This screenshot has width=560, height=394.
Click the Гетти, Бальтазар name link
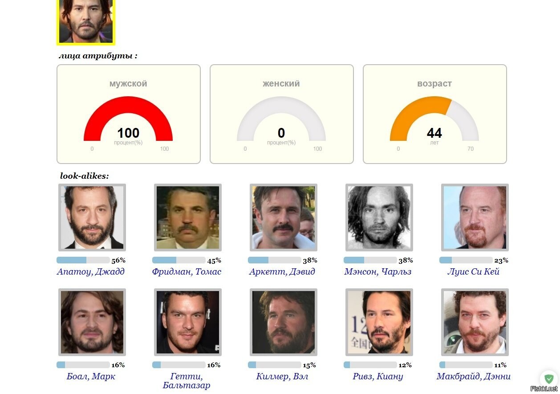[187, 381]
